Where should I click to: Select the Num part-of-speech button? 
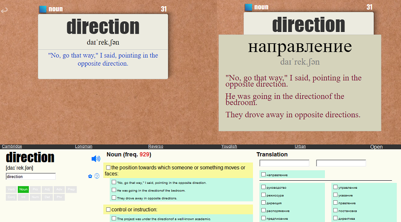tap(35, 197)
